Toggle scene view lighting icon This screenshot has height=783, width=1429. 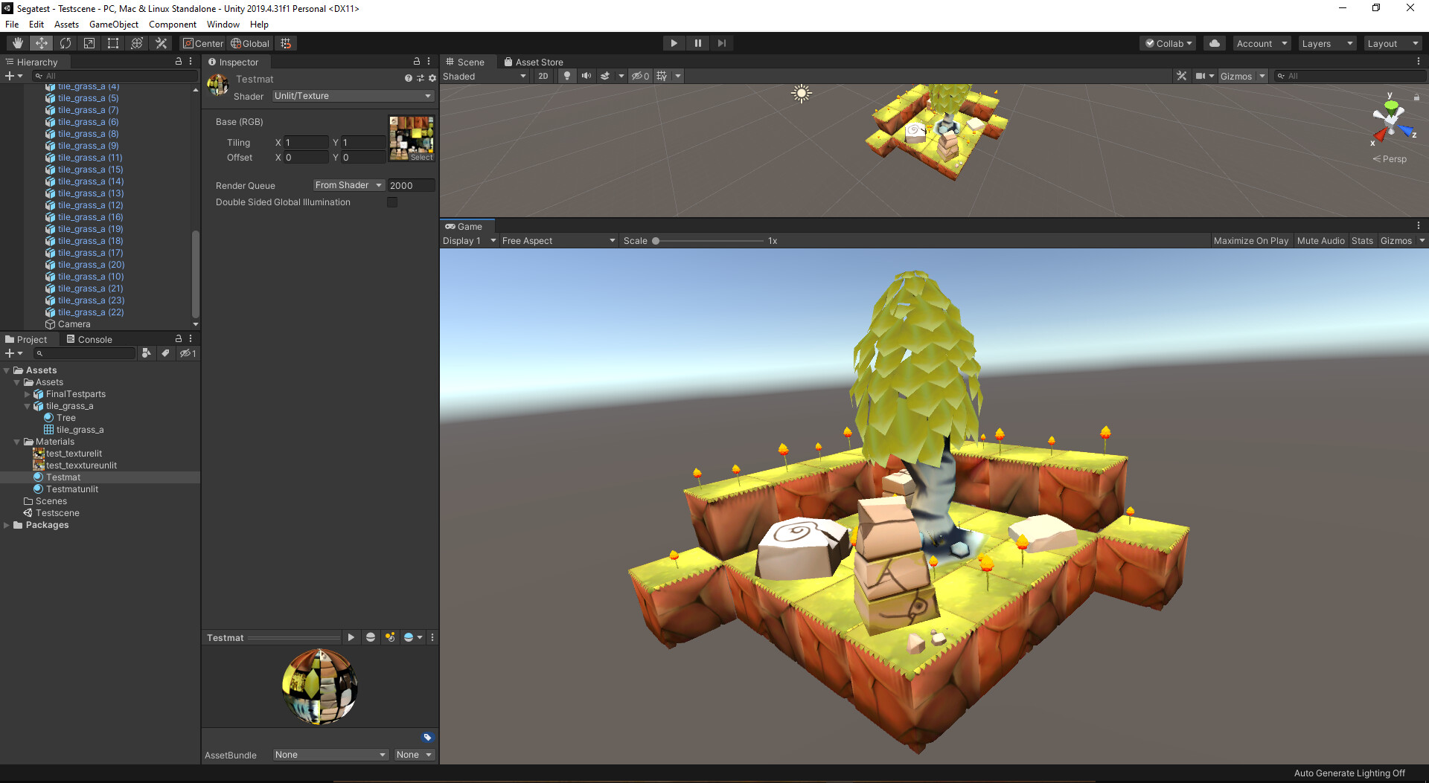(x=567, y=76)
